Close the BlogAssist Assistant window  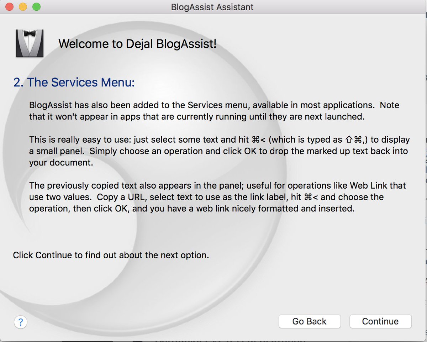click(x=10, y=6)
